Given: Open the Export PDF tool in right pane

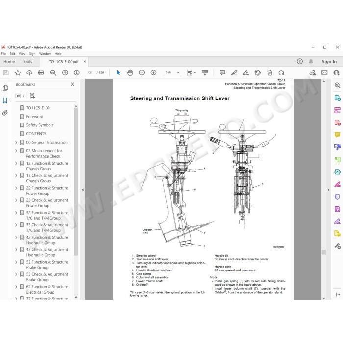Looking at the screenshot, I should (x=337, y=98).
